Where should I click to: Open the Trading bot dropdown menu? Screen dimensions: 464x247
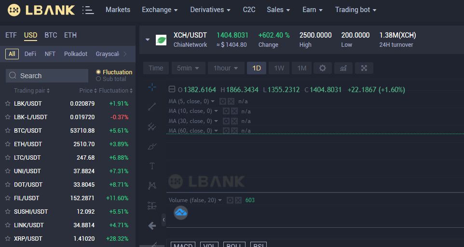(355, 10)
